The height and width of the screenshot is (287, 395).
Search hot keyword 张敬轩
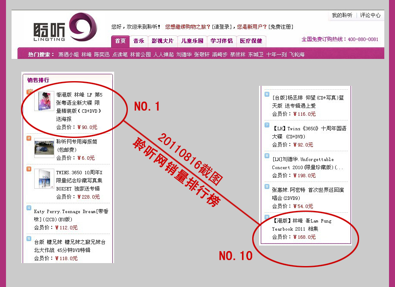click(x=202, y=54)
